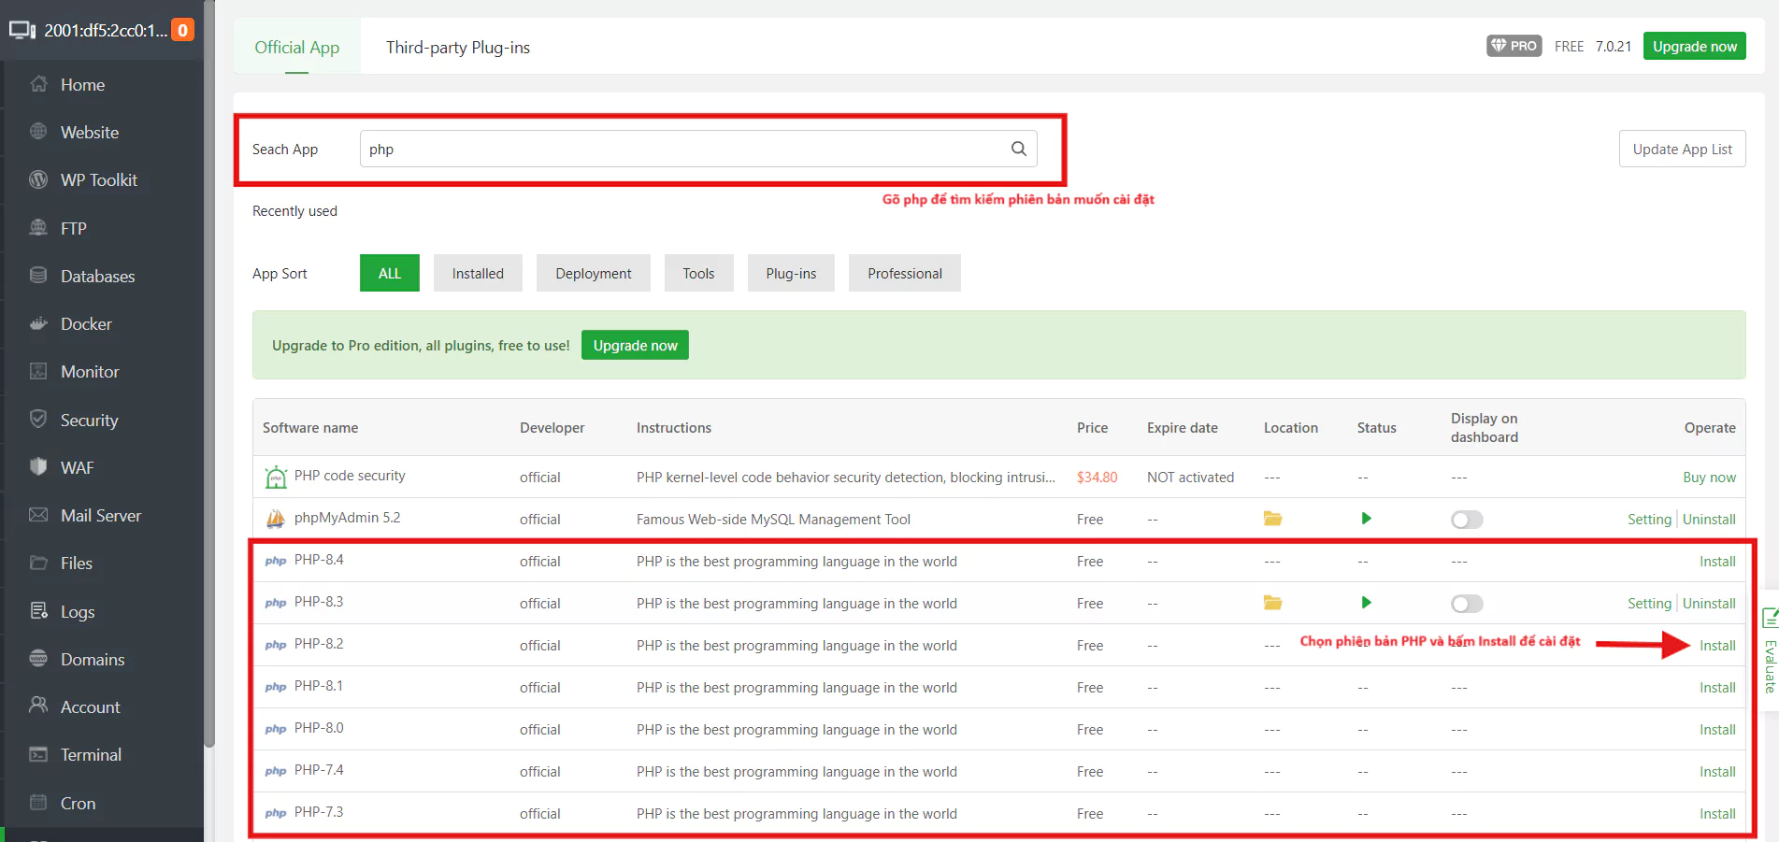The width and height of the screenshot is (1779, 842).
Task: Click the Cron calendar icon
Action: pos(38,803)
